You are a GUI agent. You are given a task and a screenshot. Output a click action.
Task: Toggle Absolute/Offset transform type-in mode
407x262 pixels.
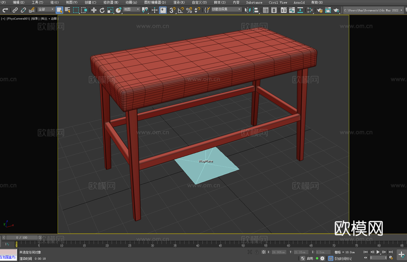coord(263,252)
